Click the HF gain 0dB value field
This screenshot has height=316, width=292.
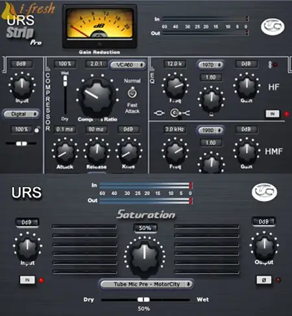tap(247, 64)
